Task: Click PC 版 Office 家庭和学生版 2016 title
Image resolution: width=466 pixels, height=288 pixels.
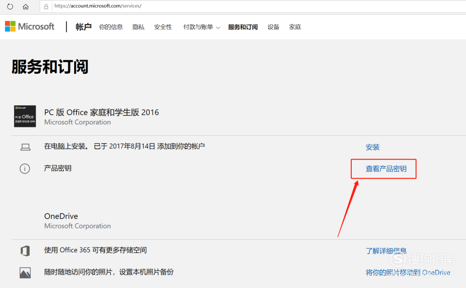Action: (101, 112)
